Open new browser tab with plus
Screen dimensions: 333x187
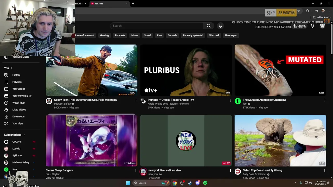tap(133, 4)
